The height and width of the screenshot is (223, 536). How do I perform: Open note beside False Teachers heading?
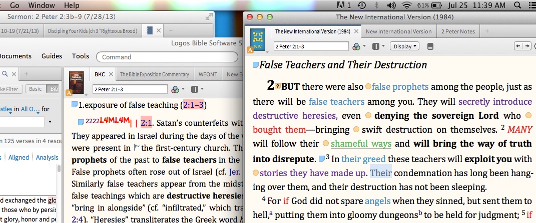pos(255,65)
